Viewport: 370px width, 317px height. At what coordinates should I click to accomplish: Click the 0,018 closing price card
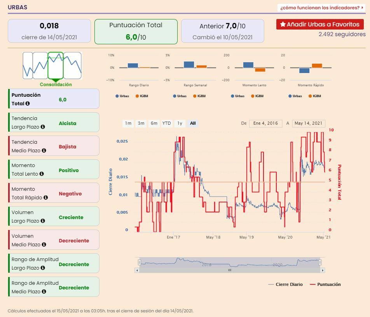point(49,31)
